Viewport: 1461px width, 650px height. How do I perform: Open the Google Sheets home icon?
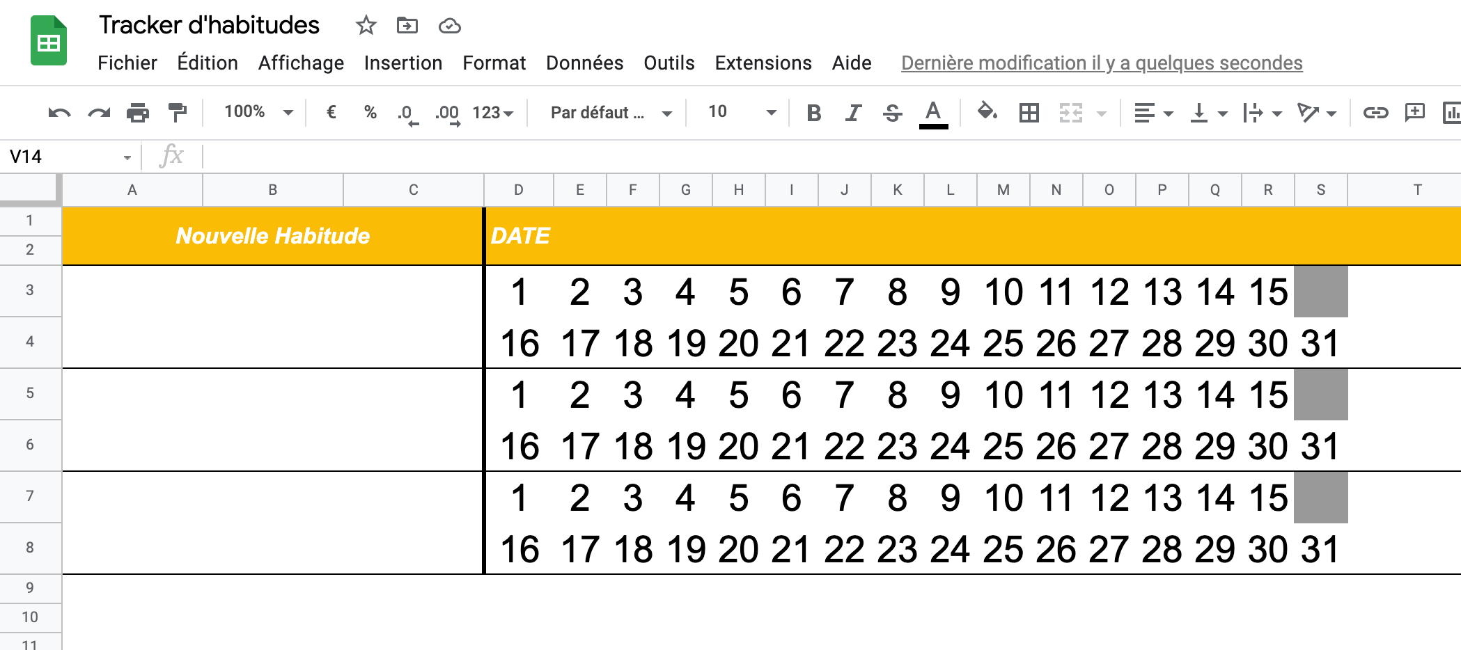pos(48,40)
